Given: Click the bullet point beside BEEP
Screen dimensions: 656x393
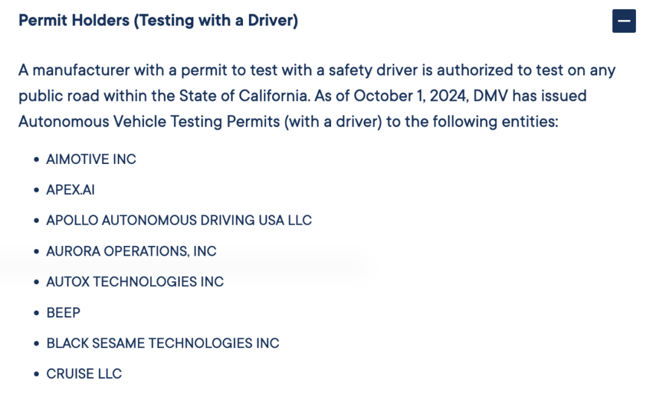Looking at the screenshot, I should coord(36,313).
